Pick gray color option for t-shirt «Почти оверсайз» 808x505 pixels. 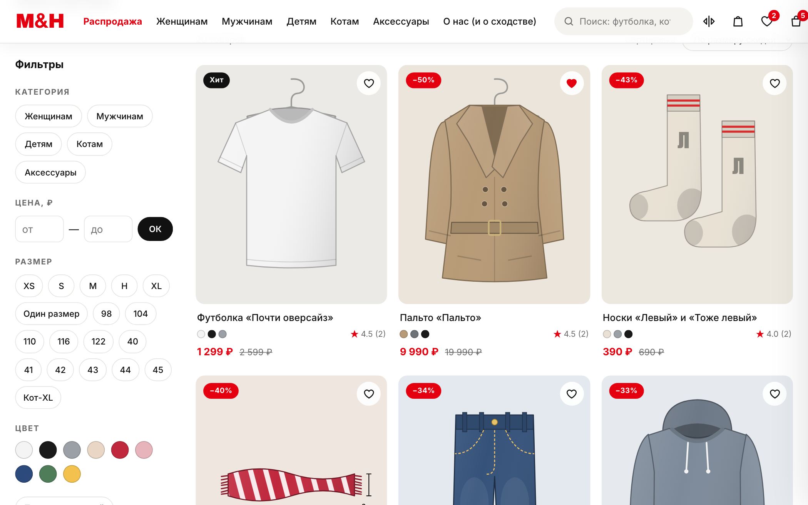pos(222,334)
